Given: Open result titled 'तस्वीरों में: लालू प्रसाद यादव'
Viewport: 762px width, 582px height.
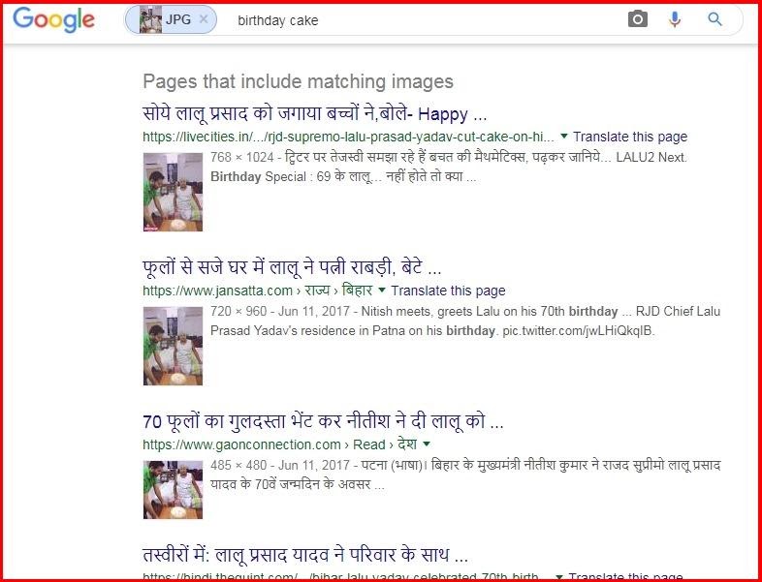Looking at the screenshot, I should point(305,554).
